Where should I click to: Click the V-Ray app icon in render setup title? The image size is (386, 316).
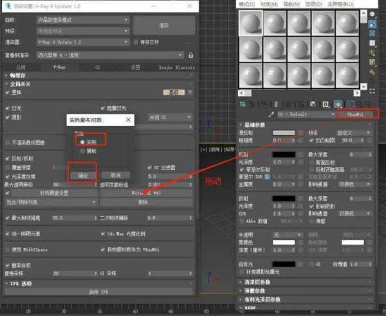point(8,6)
